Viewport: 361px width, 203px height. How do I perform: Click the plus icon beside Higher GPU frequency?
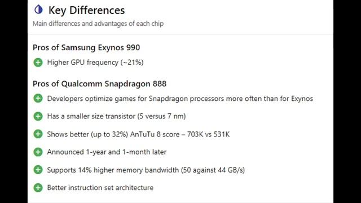[38, 63]
